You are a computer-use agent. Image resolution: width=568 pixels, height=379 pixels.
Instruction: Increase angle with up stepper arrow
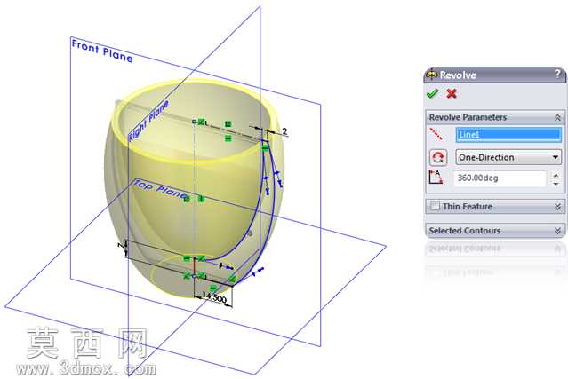click(556, 175)
